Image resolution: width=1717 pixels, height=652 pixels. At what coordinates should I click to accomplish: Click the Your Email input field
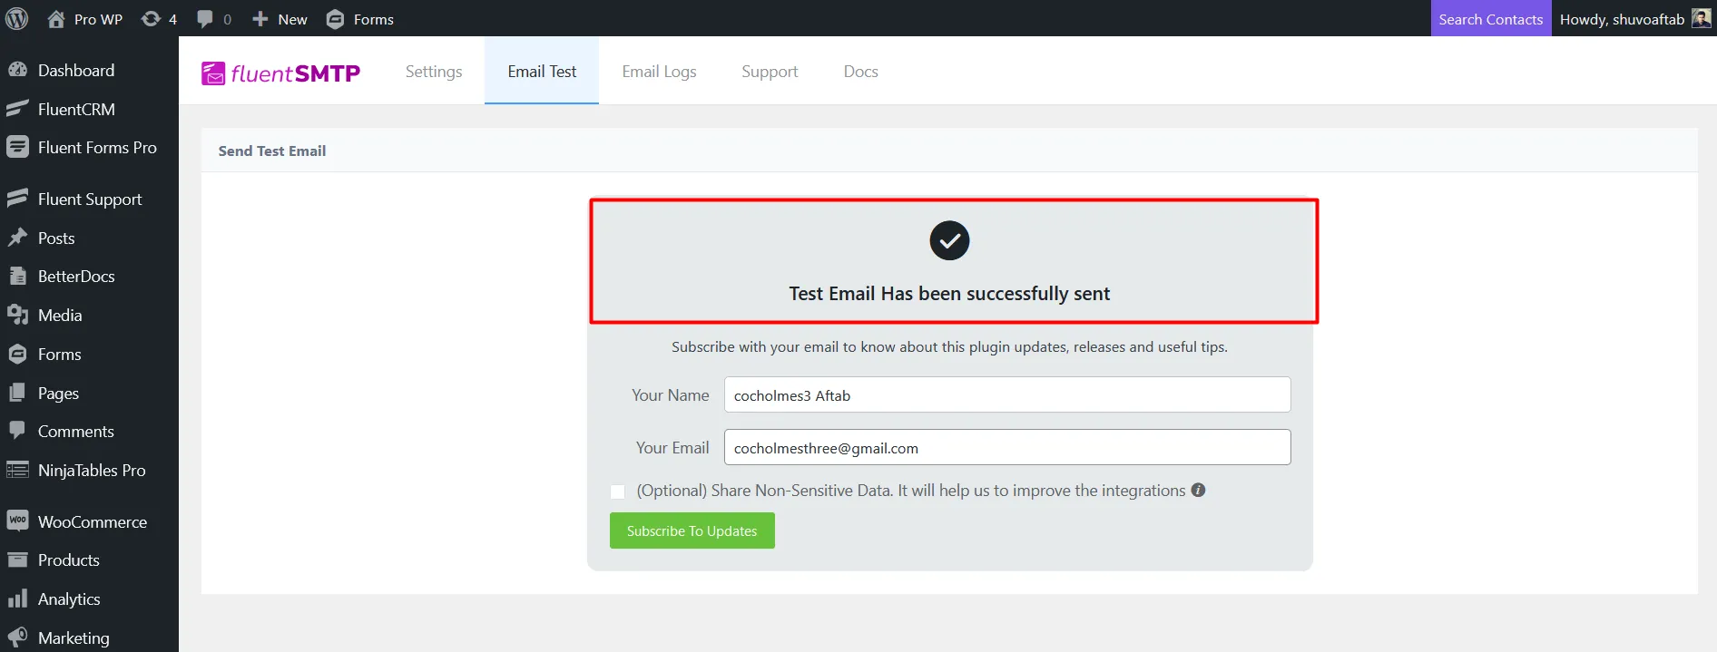pyautogui.click(x=1007, y=447)
